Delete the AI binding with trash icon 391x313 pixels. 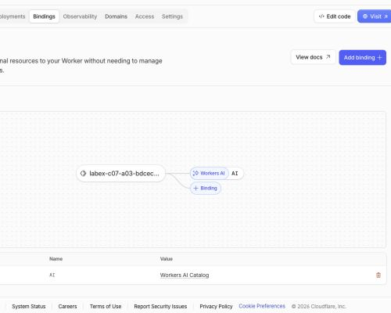[x=378, y=275]
